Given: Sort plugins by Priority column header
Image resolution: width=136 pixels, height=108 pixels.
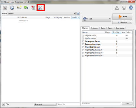Looking at the screenshot, I should coord(117,32).
